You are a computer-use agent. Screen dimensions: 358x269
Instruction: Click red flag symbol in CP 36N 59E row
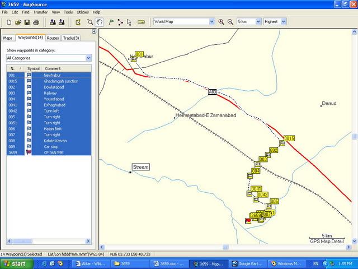(29, 152)
